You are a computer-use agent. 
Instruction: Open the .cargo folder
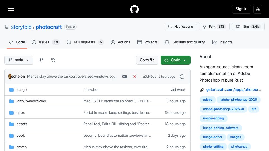22,90
